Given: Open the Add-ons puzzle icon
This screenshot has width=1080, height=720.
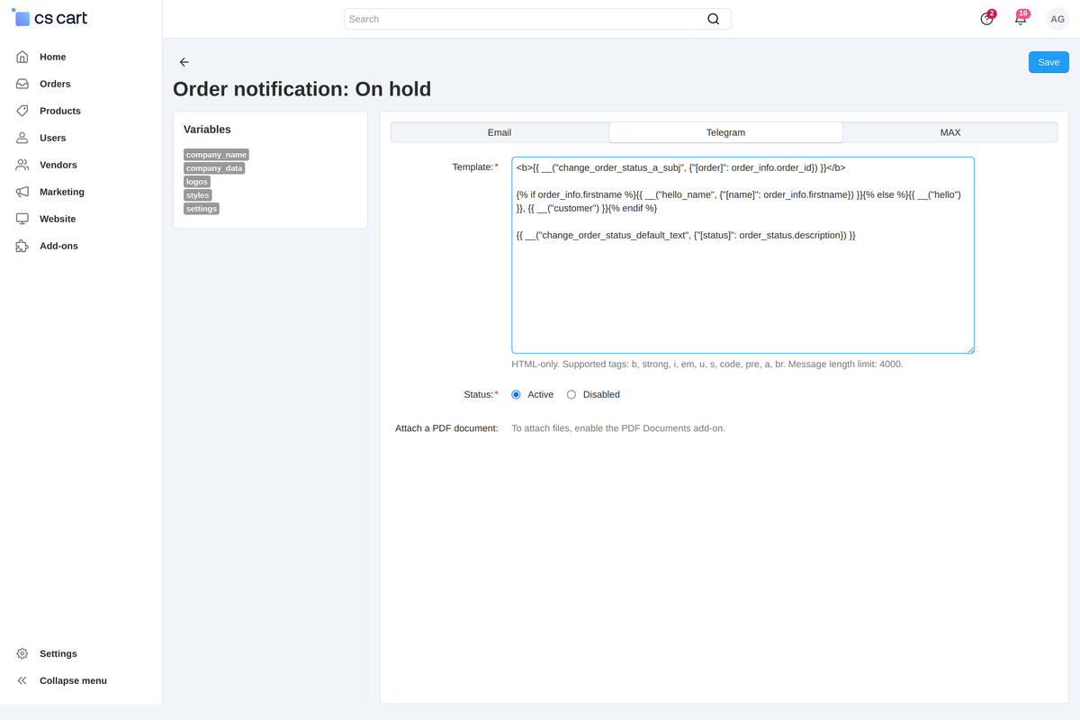Looking at the screenshot, I should (x=22, y=246).
